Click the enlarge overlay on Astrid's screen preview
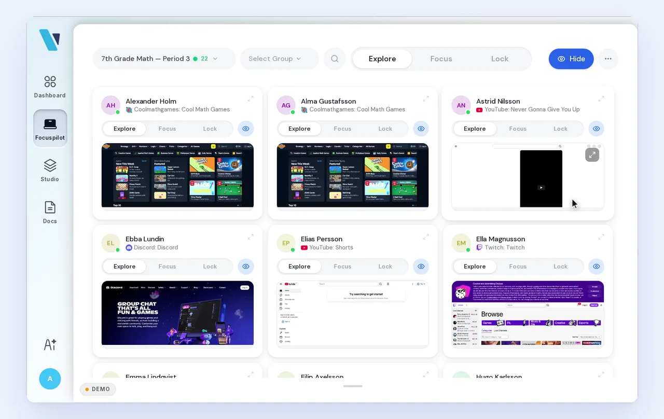The image size is (664, 419). (x=592, y=155)
